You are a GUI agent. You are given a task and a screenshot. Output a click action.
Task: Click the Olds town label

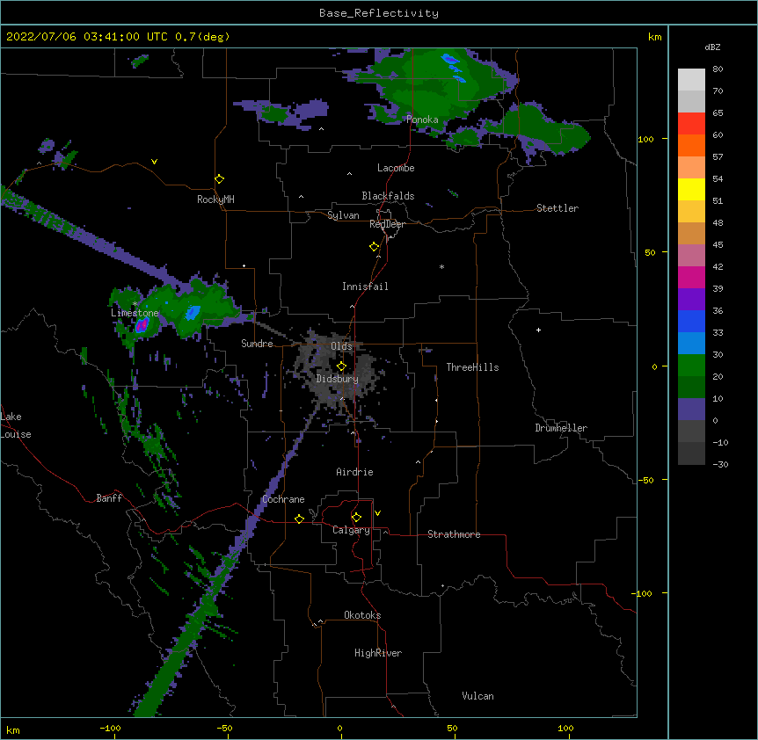point(341,346)
